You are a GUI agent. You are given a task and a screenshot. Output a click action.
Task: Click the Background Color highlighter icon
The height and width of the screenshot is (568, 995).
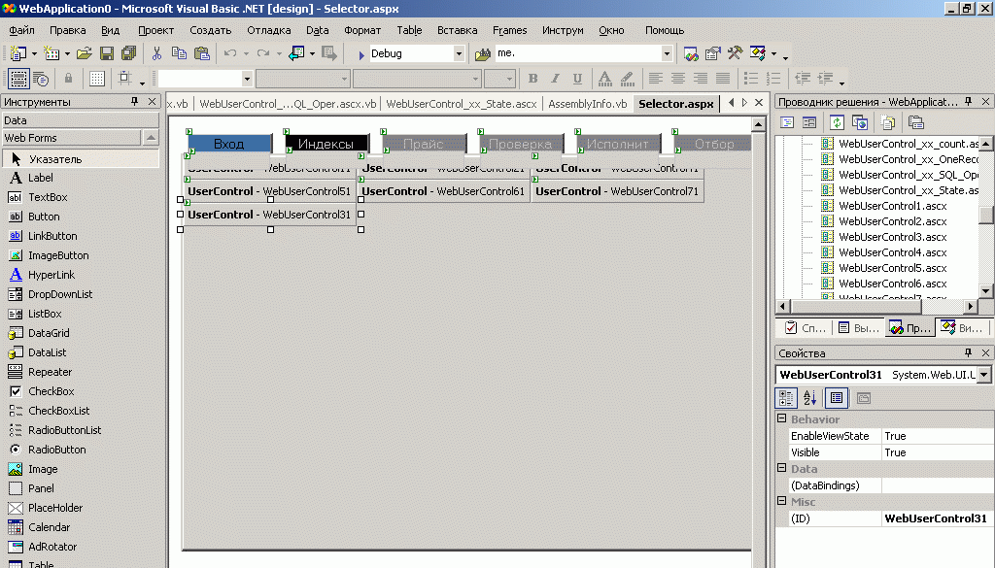pos(627,79)
